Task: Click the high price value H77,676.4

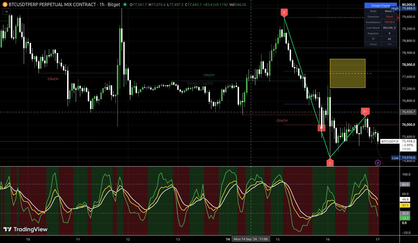Action: pyautogui.click(x=157, y=4)
